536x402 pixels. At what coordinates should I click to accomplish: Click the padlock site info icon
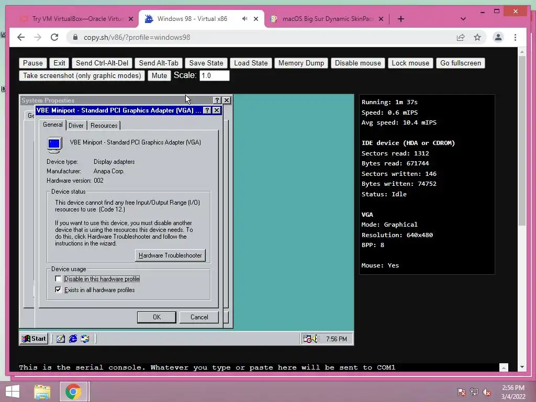coord(75,37)
